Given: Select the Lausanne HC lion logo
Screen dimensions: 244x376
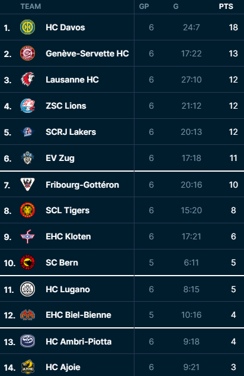Looking at the screenshot, I should tap(27, 80).
